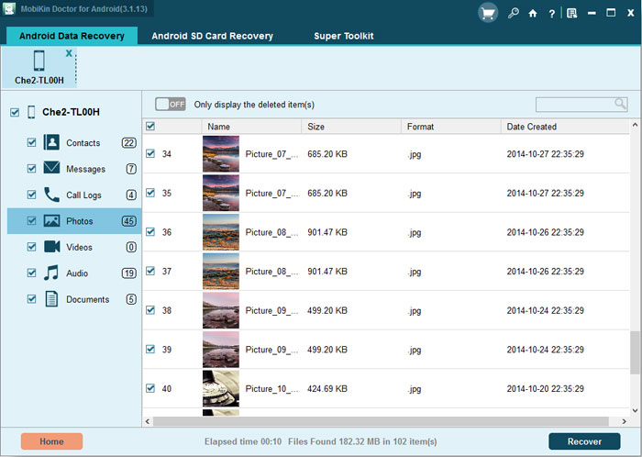Uncheck the Videos category checkbox
This screenshot has height=457, width=642.
tap(31, 247)
